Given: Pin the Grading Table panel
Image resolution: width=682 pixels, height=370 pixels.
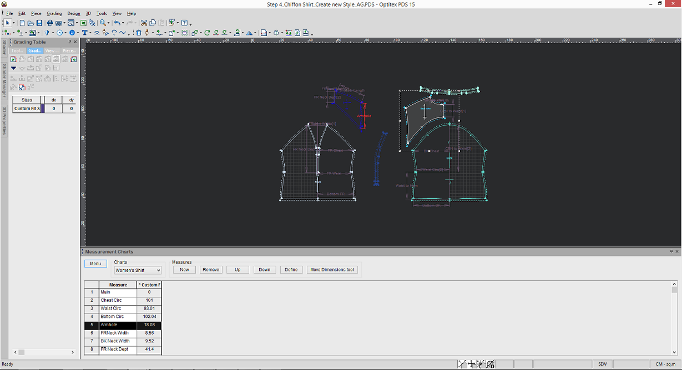Looking at the screenshot, I should (x=70, y=42).
